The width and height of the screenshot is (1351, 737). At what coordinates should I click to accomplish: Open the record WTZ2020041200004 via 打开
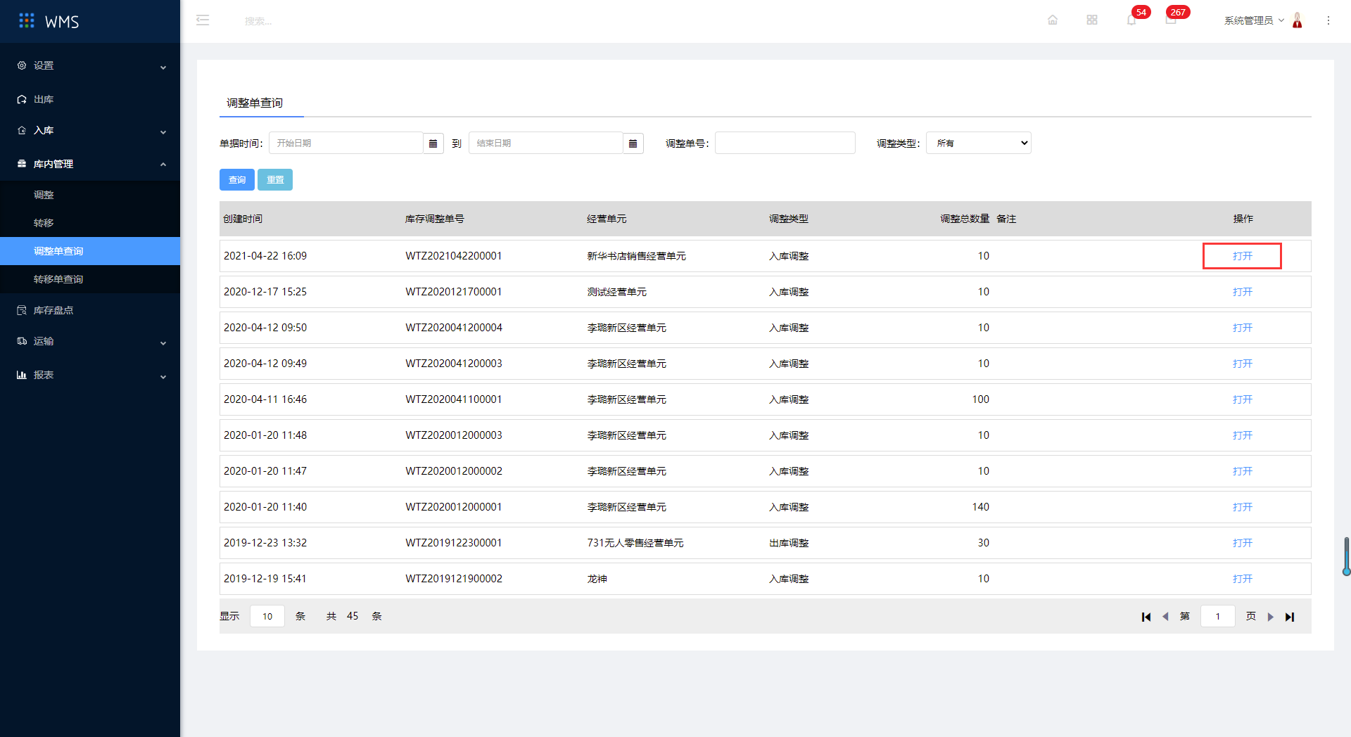[x=1242, y=328]
